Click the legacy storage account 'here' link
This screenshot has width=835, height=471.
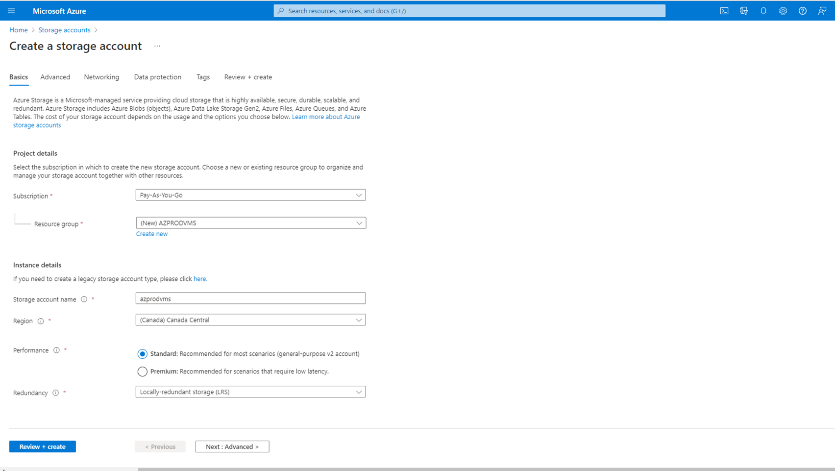pyautogui.click(x=200, y=279)
